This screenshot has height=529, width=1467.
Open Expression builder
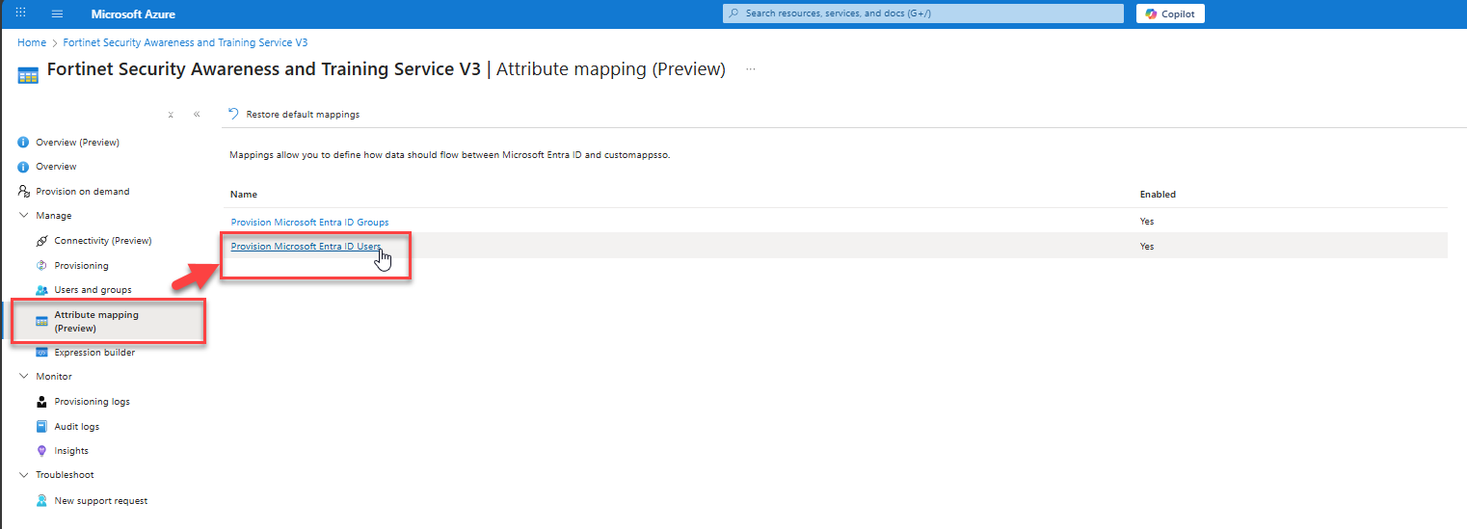[x=94, y=353]
